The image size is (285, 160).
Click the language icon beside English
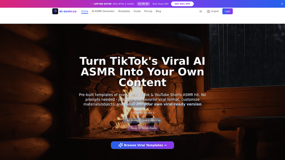click(209, 11)
